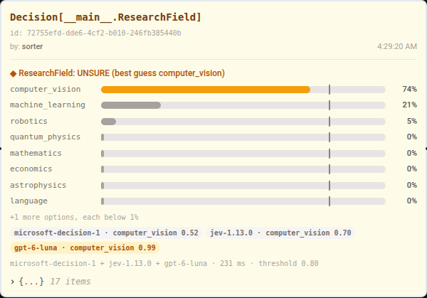This screenshot has width=427, height=298.
Task: Expand the 17 items JSON tree arrow
Action: [12, 282]
